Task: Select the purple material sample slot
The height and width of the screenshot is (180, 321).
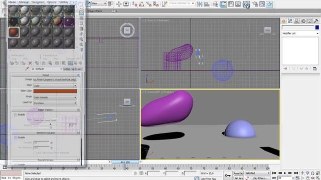Action: point(69,22)
